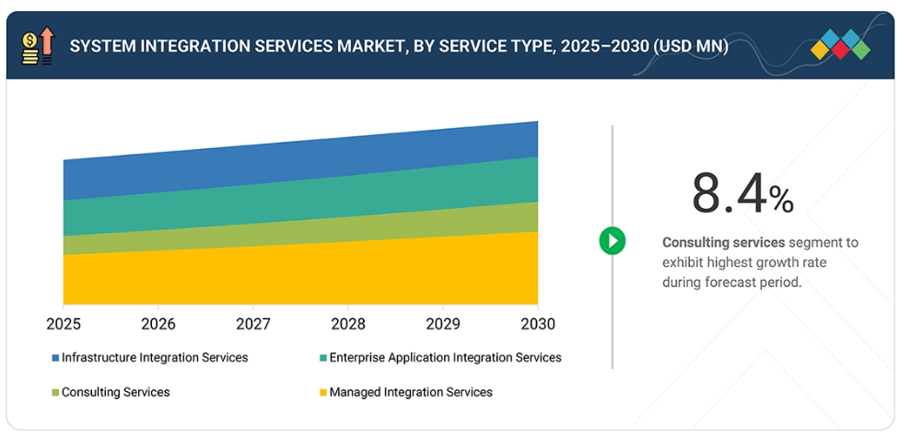Click the colorful diamond logo in header
Image resolution: width=899 pixels, height=438 pixels.
(x=840, y=45)
